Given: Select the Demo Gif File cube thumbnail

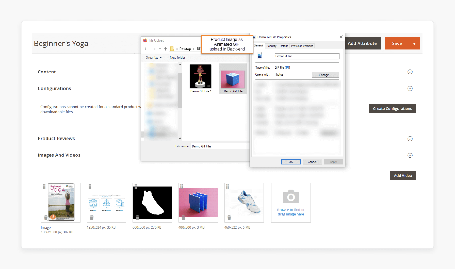Looking at the screenshot, I should tap(233, 79).
